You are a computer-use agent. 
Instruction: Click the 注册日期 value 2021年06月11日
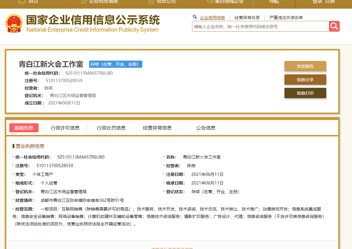pos(207,174)
